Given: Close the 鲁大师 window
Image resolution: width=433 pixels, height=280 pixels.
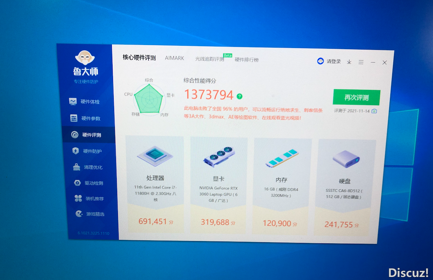Looking at the screenshot, I should [384, 63].
